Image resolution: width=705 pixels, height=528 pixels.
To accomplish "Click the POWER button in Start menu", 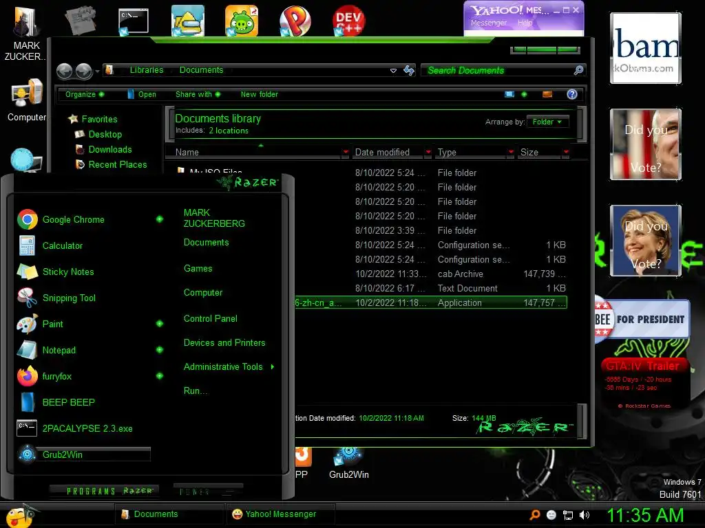I will (x=208, y=491).
